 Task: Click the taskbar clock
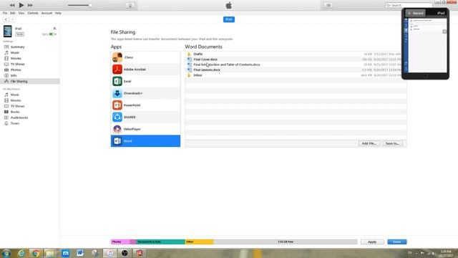[446, 253]
